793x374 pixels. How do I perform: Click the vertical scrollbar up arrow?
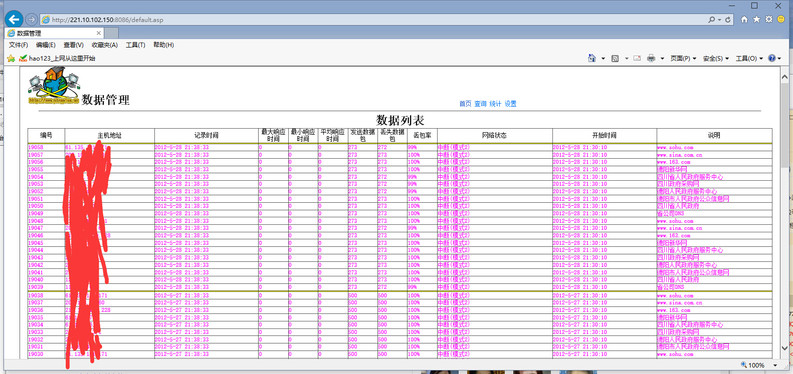coord(784,77)
